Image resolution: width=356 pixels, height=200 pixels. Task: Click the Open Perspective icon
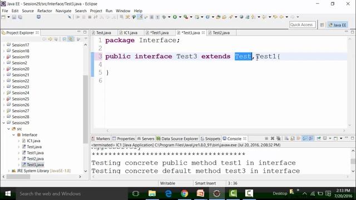[322, 25]
